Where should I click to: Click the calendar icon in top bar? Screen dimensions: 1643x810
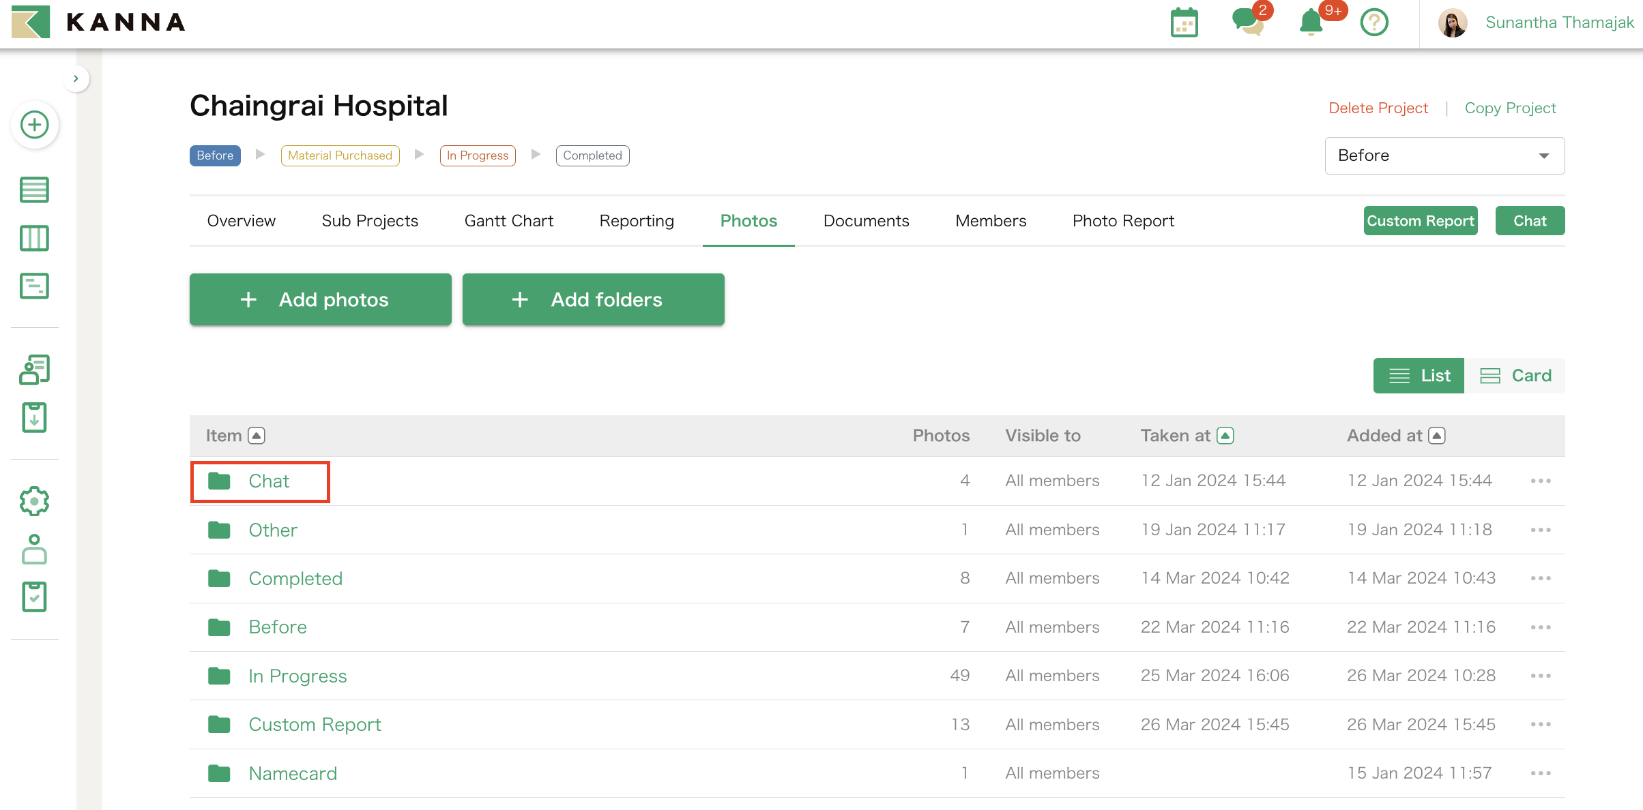(1184, 23)
